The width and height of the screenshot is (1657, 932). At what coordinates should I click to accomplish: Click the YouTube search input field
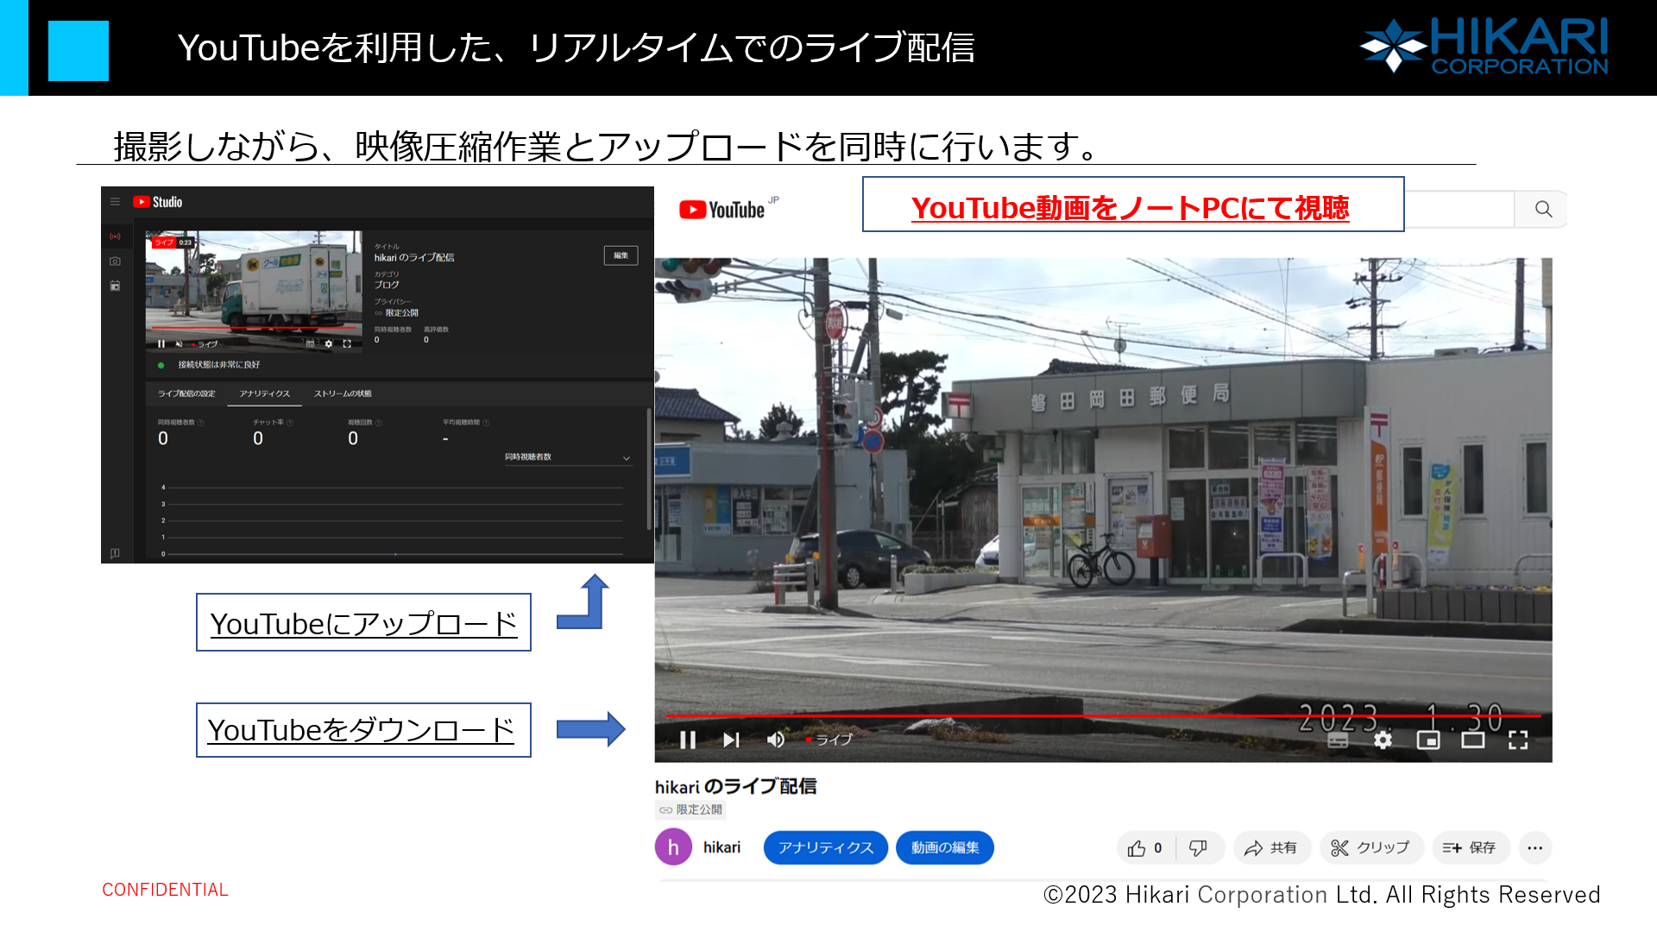pos(1459,210)
